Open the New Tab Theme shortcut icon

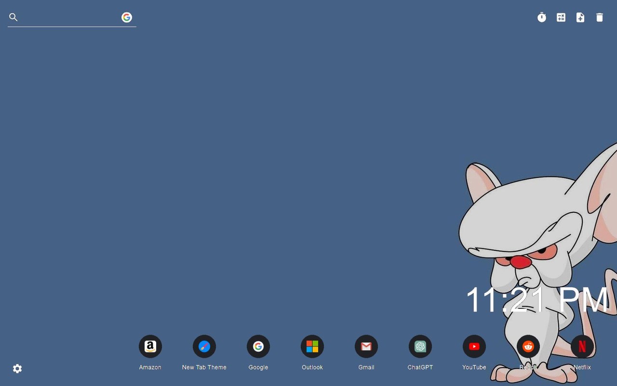(204, 346)
